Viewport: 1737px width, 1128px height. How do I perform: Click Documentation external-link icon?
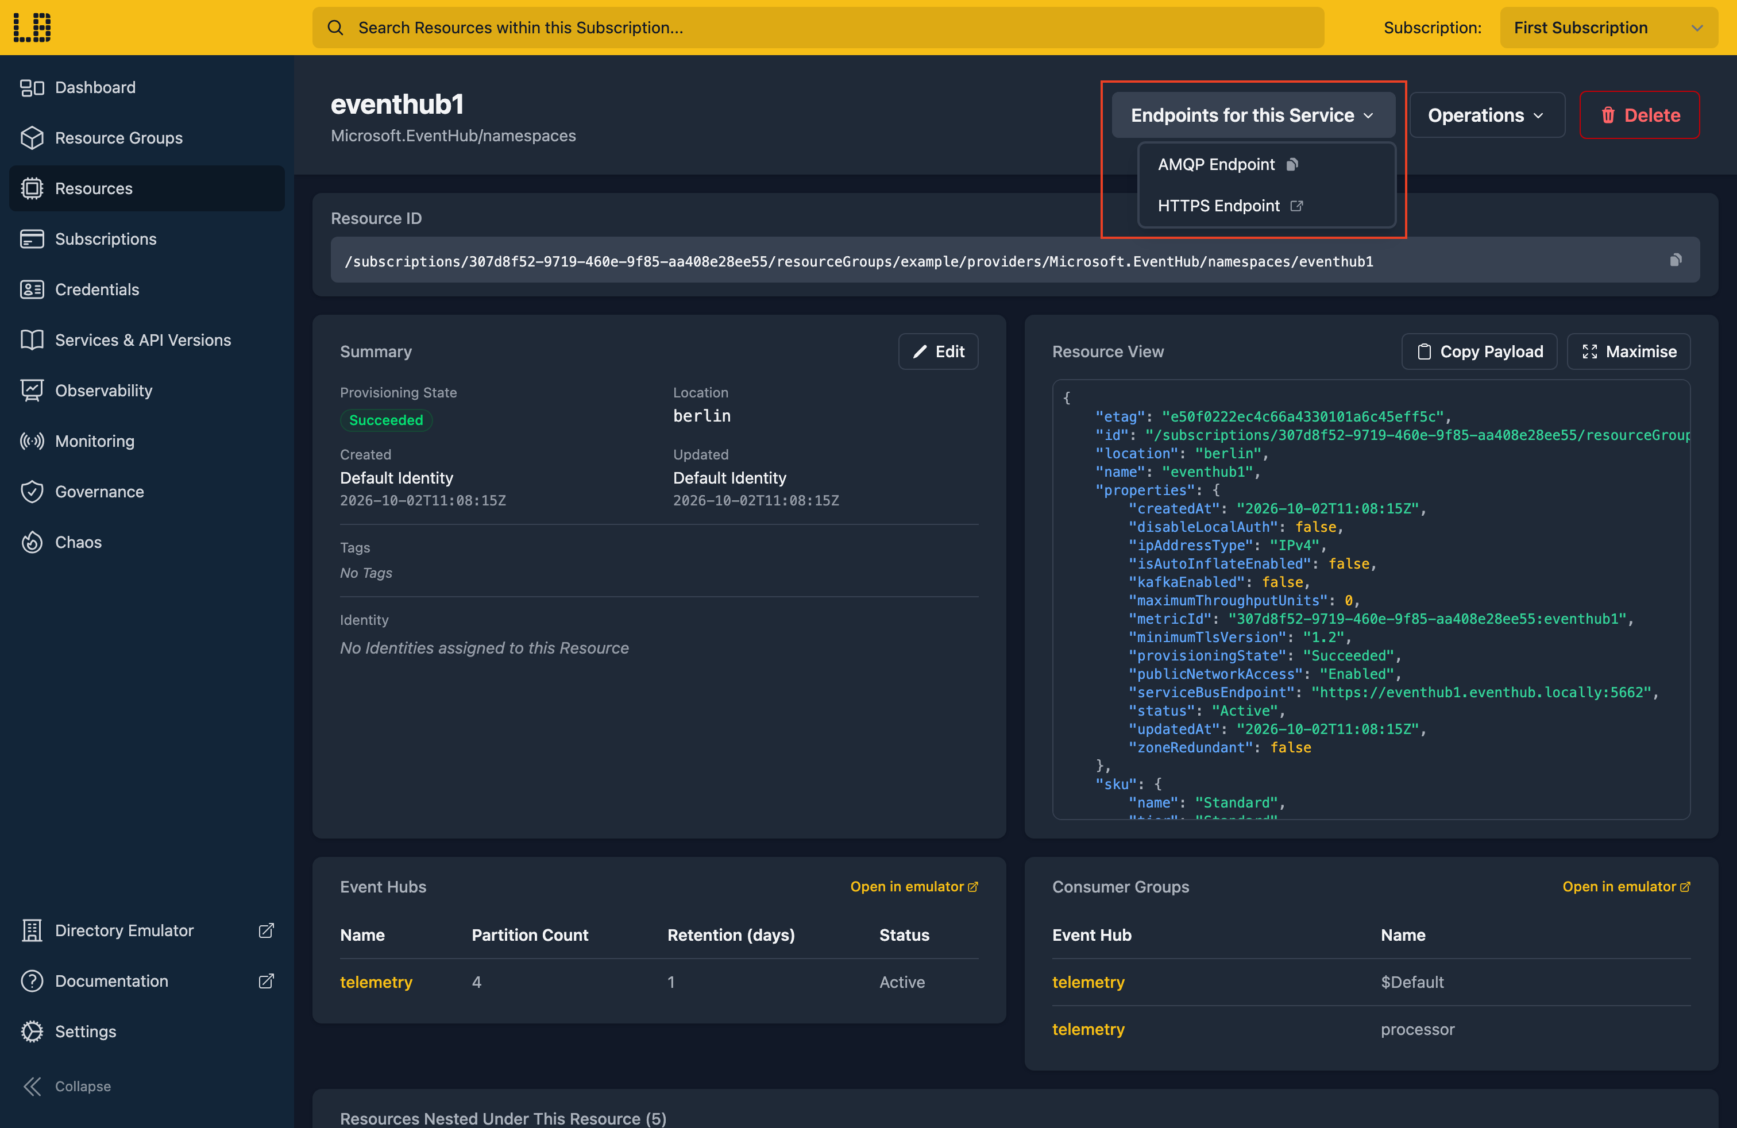tap(267, 980)
